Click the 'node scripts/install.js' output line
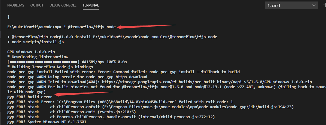Viewport: 326px width, 125px height. pos(35,42)
